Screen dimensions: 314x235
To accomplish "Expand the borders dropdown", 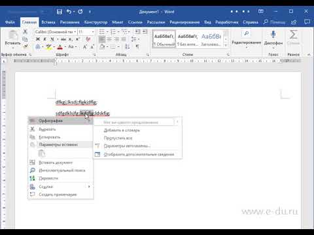I will point(118,46).
